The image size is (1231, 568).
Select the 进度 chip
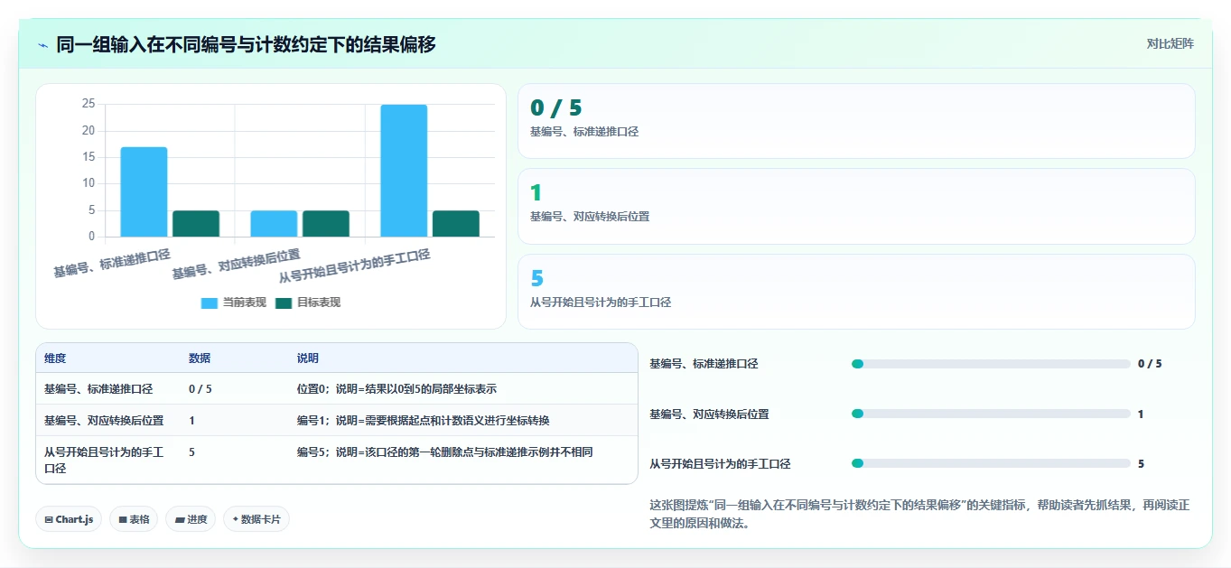point(191,519)
